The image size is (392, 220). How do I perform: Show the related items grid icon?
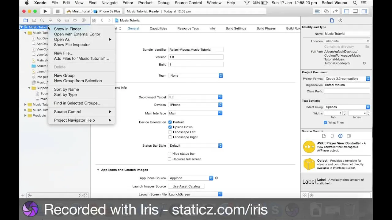click(x=94, y=20)
